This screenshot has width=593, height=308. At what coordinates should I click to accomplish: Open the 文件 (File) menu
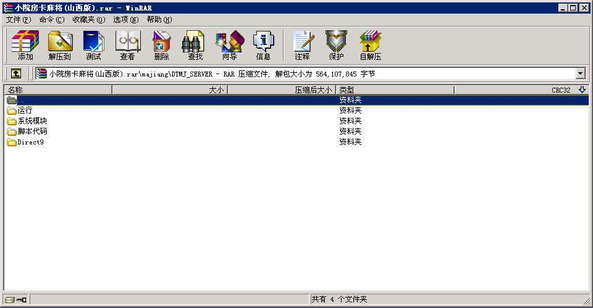pos(18,20)
